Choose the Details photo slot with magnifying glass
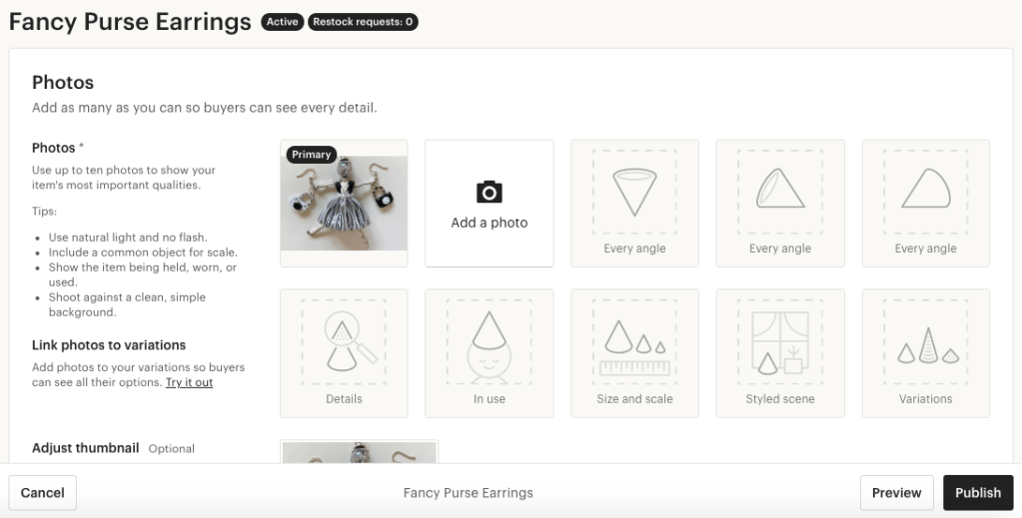The image size is (1022, 518). pyautogui.click(x=344, y=352)
